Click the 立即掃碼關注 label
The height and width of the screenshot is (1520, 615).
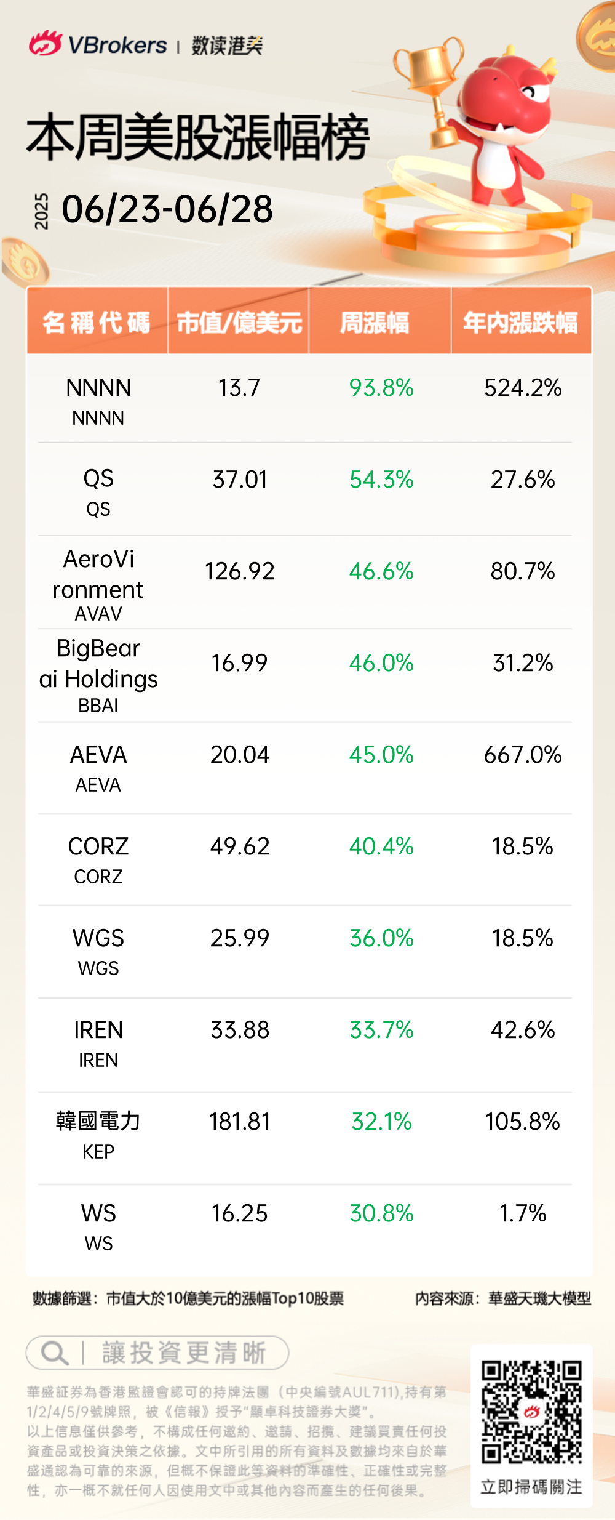531,1487
